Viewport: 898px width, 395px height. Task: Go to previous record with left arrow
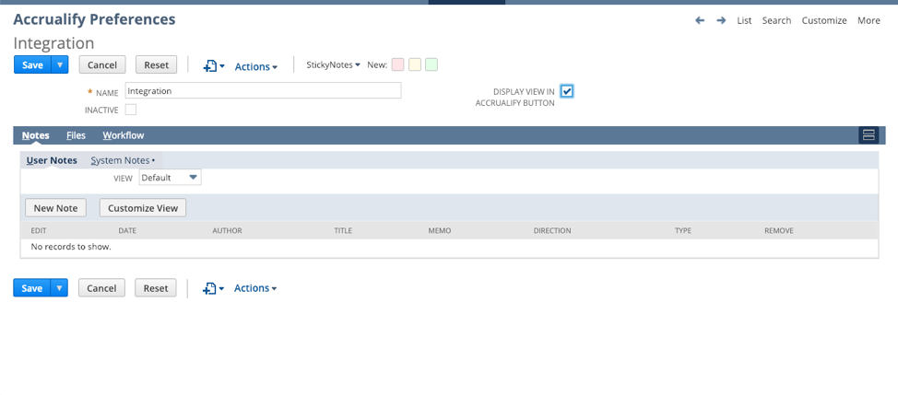[700, 20]
